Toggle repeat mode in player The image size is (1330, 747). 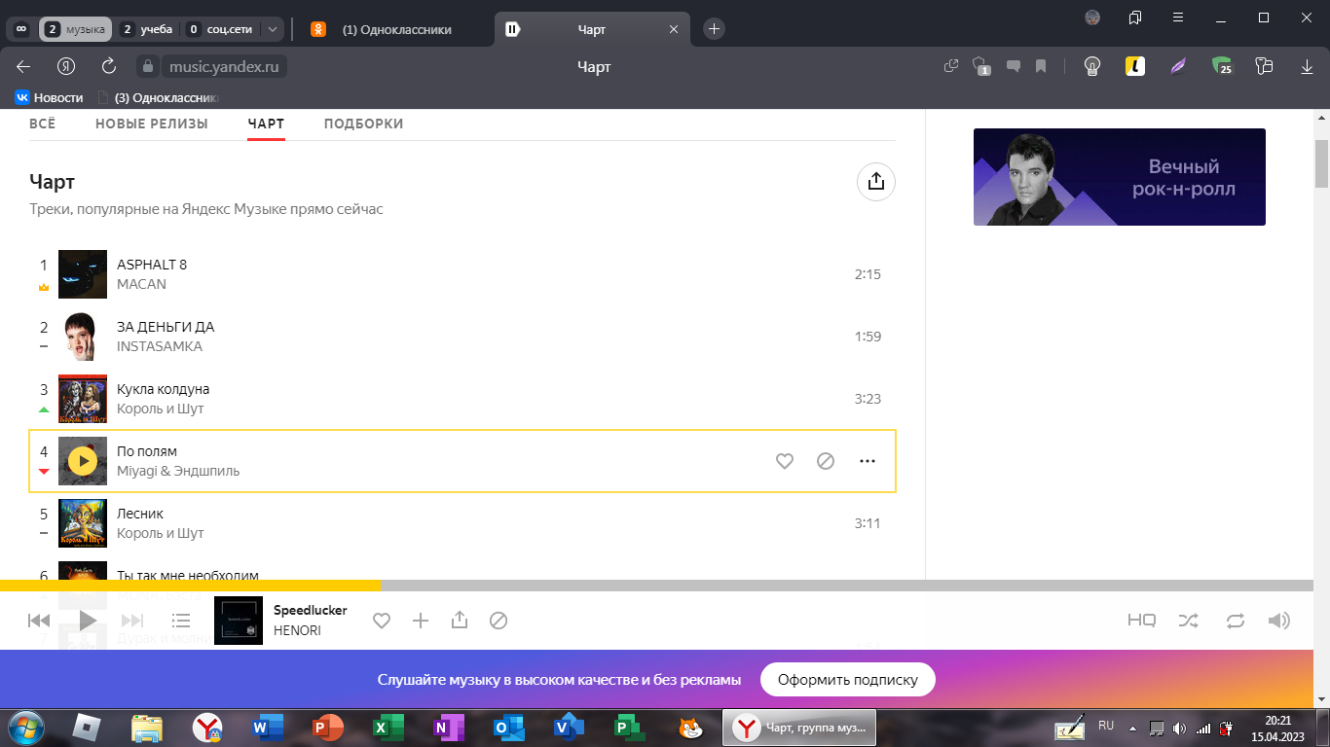(x=1236, y=621)
